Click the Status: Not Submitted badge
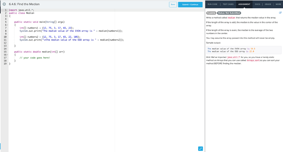Screen dimensions: 283x152 pos(229,13)
